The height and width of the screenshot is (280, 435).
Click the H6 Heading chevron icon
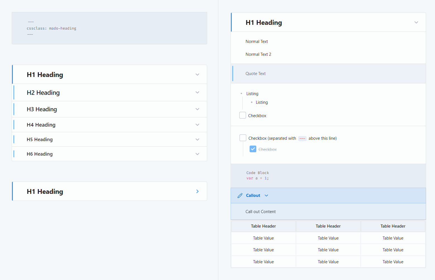197,154
